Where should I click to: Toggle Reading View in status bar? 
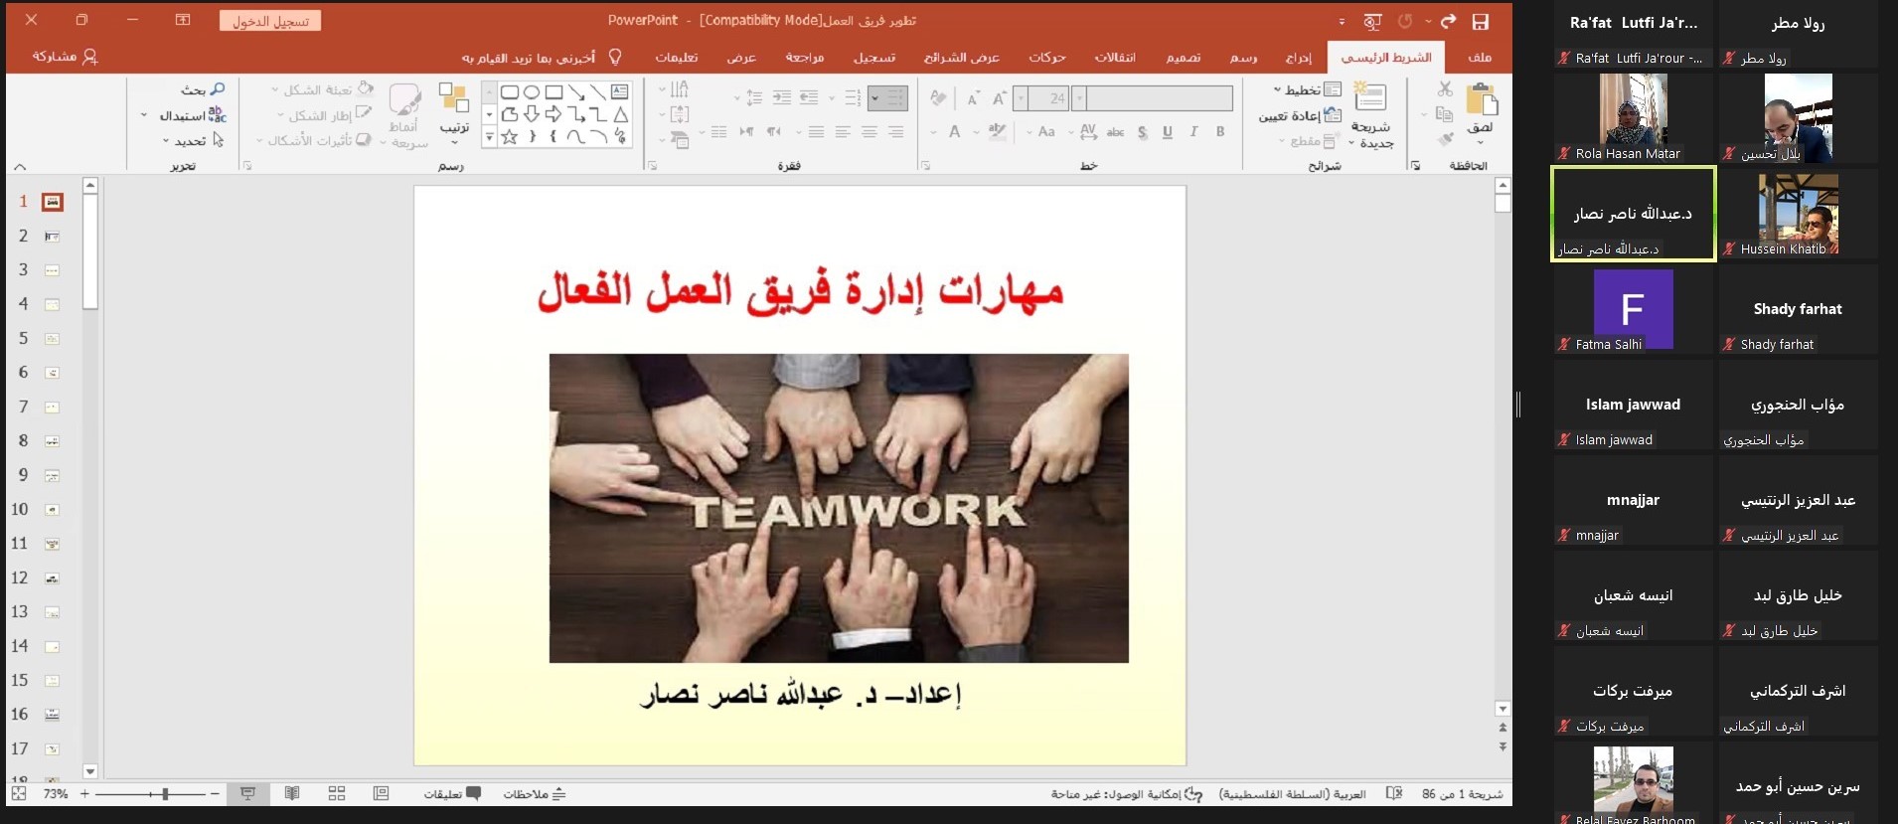click(292, 793)
